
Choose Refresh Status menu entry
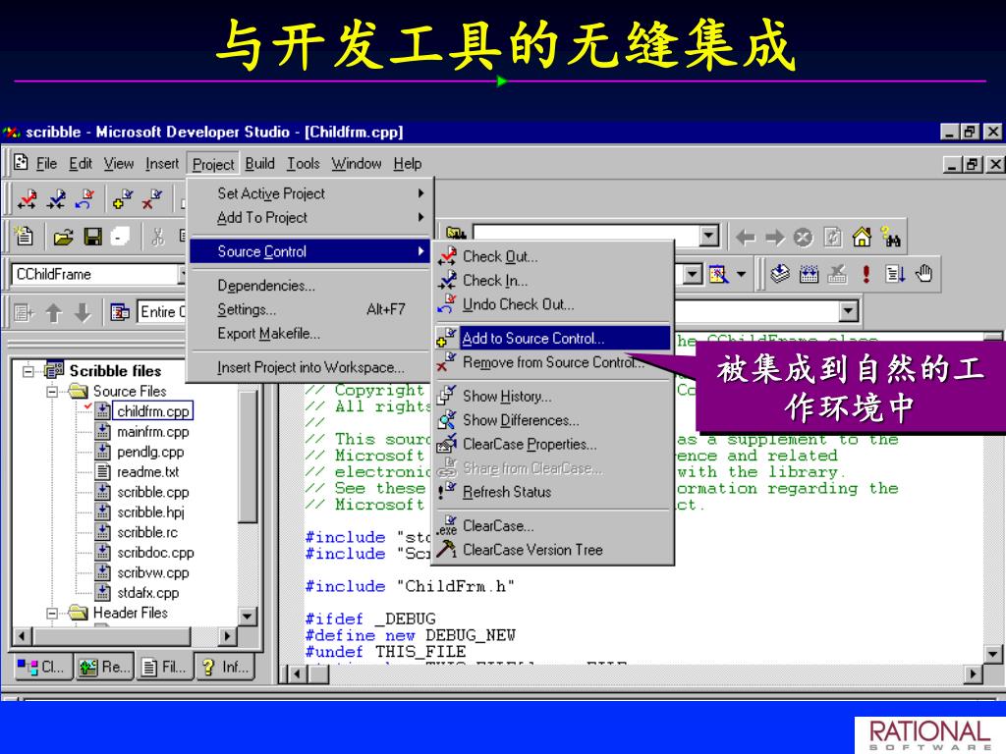[x=552, y=493]
